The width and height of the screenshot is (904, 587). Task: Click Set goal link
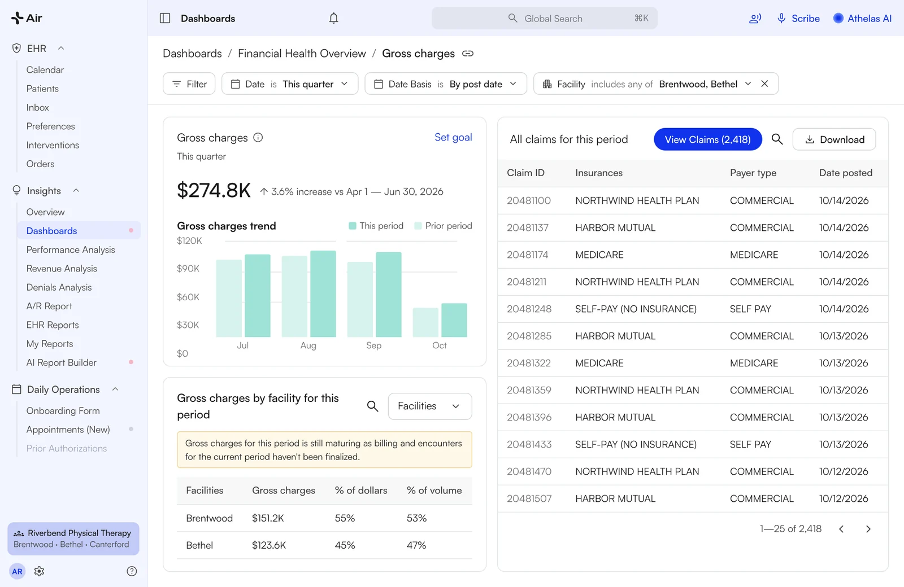coord(453,137)
